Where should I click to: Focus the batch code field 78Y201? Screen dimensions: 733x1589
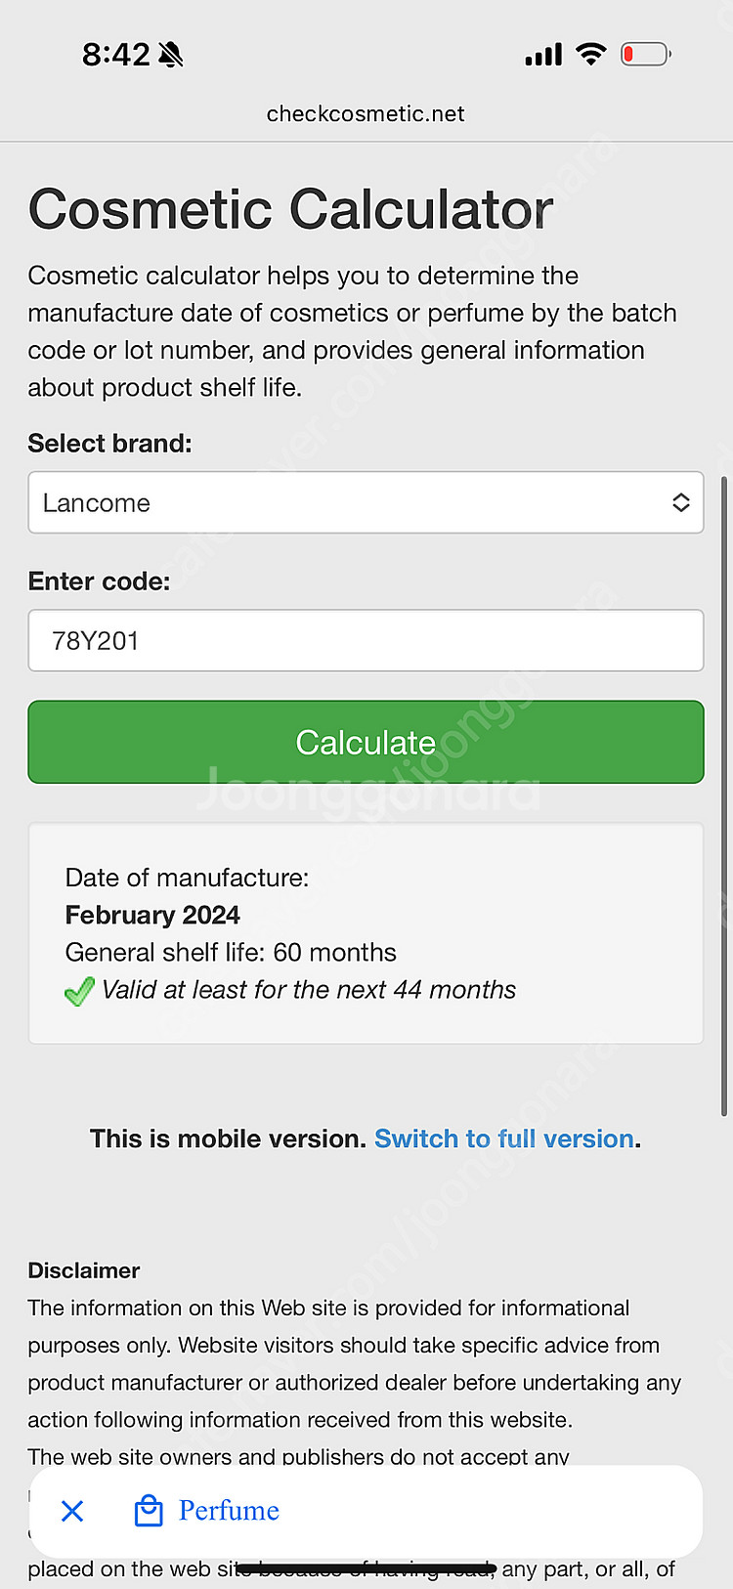pyautogui.click(x=366, y=640)
